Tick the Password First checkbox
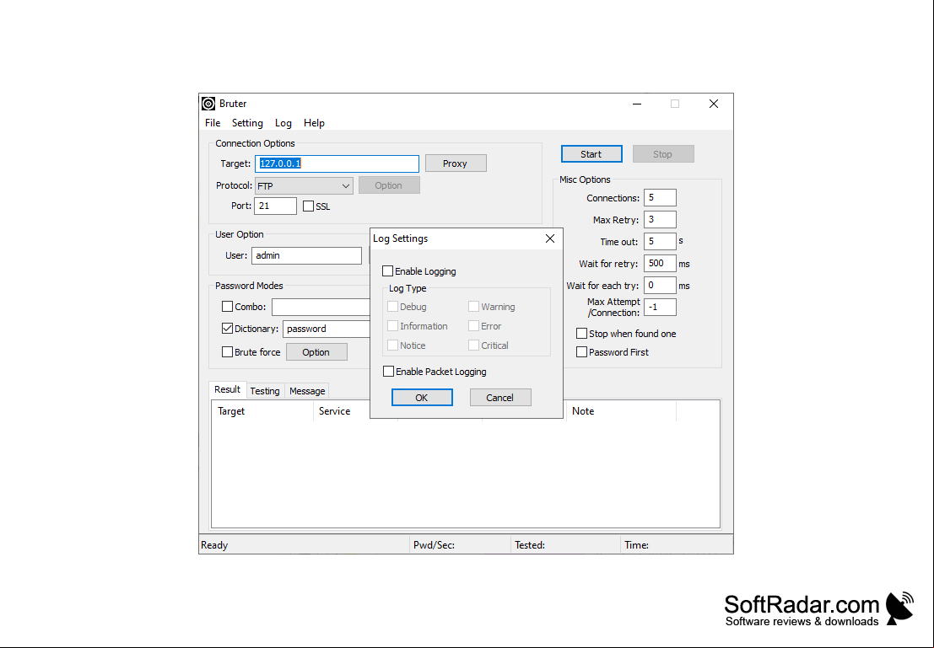This screenshot has height=648, width=934. pos(581,352)
